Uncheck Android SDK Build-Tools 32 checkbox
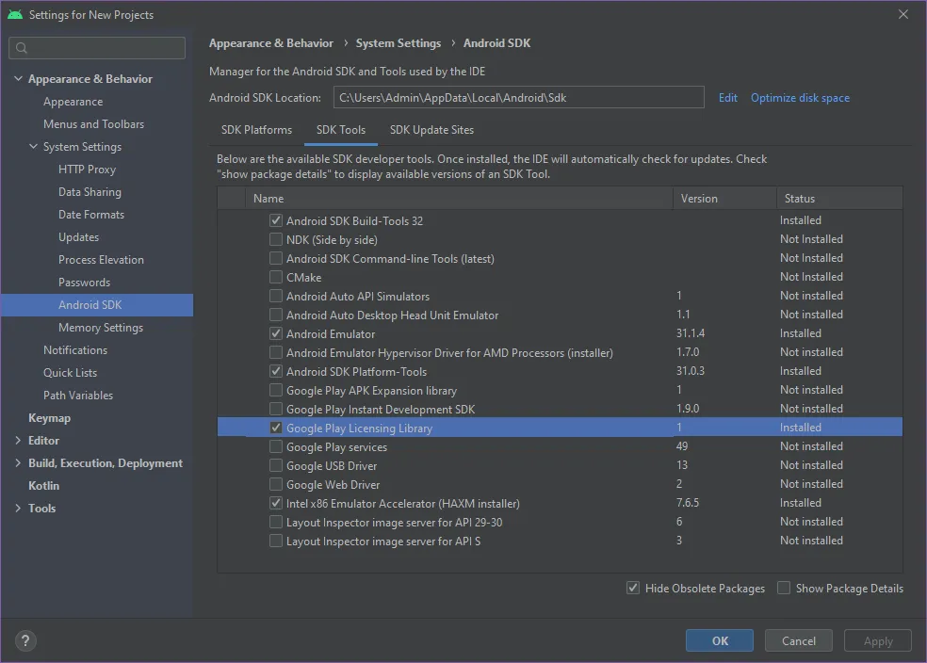Viewport: 927px width, 663px height. [x=275, y=220]
